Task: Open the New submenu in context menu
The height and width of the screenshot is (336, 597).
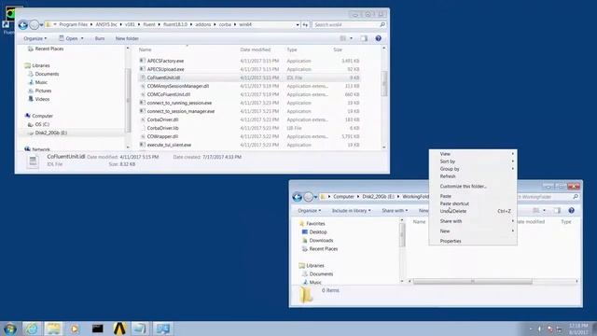Action: pos(473,231)
